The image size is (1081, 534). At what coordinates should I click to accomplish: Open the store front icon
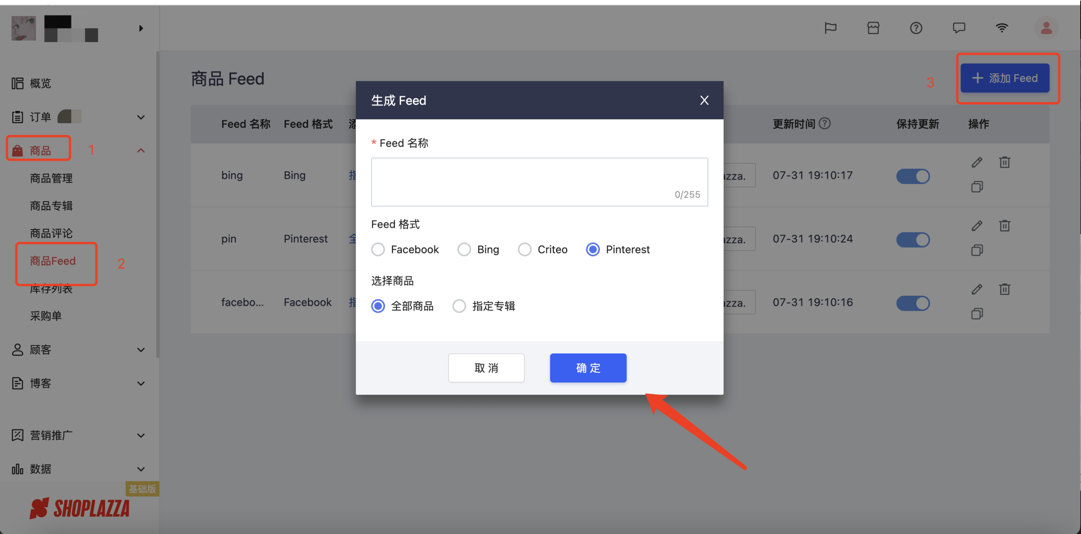click(x=873, y=28)
